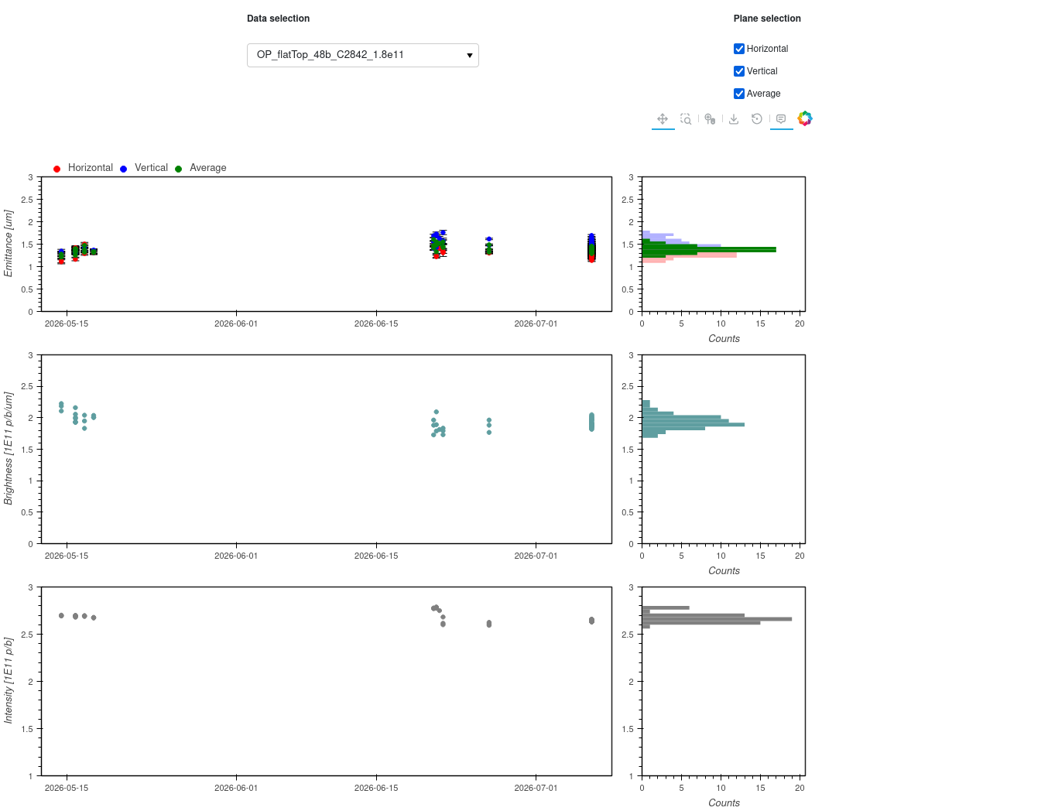
Task: Click the longest green Emittance histogram bar
Action: (709, 249)
